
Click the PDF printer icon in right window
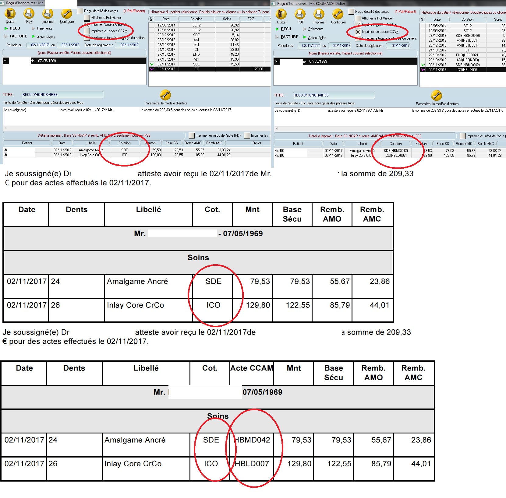tap(300, 14)
